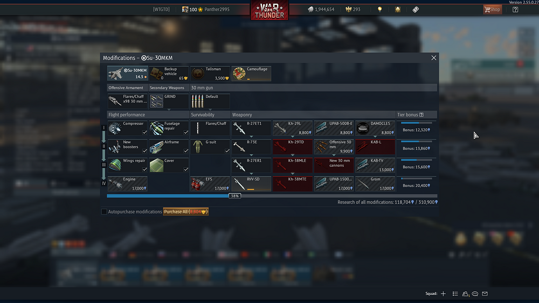Select the DAMOCLES targeting pod modification

[x=375, y=128]
